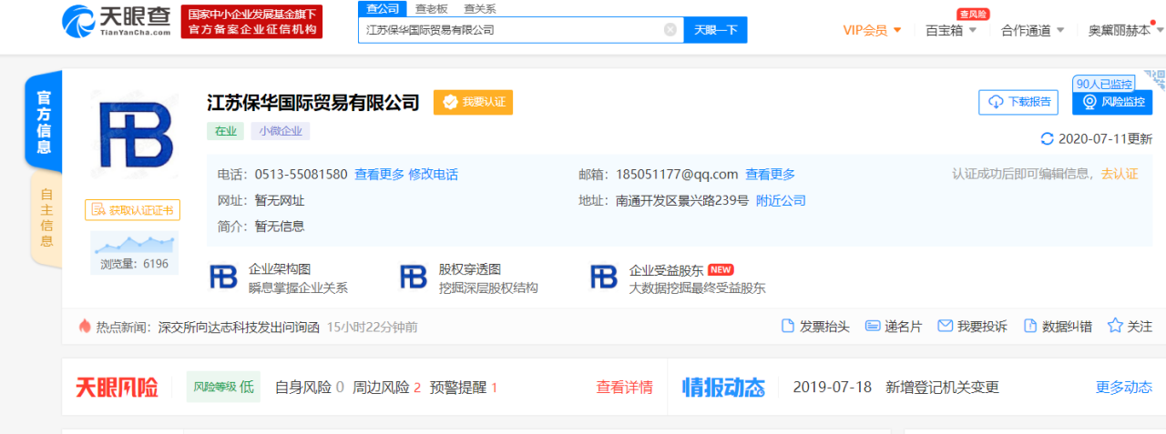Select the 官方信息 side tab

click(44, 122)
